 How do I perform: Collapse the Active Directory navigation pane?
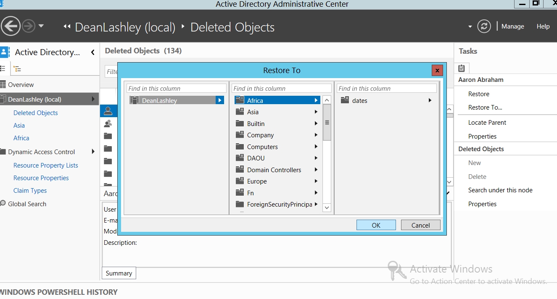pyautogui.click(x=92, y=52)
